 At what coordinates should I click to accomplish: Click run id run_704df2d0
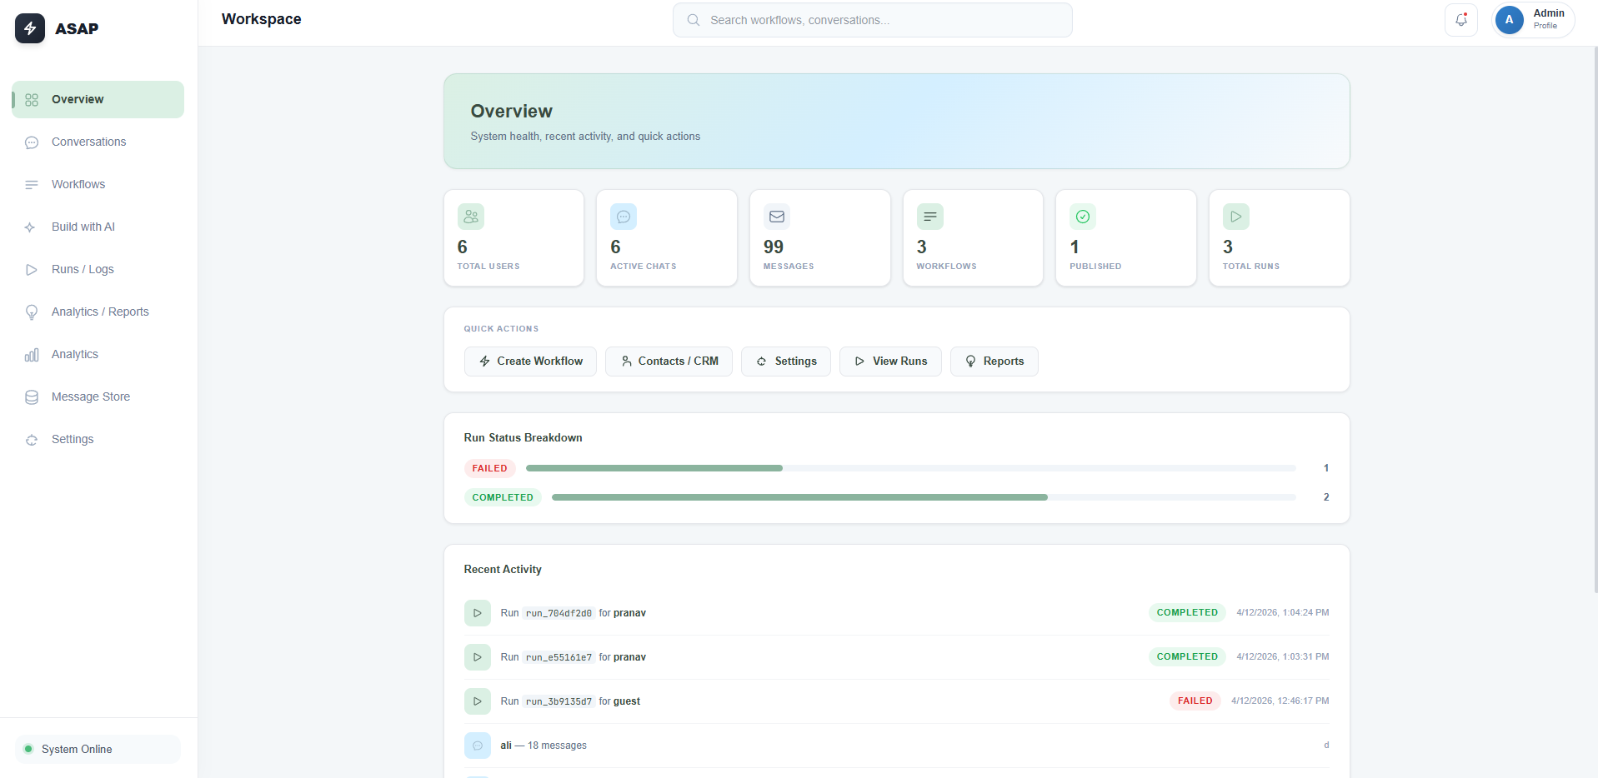coord(559,613)
